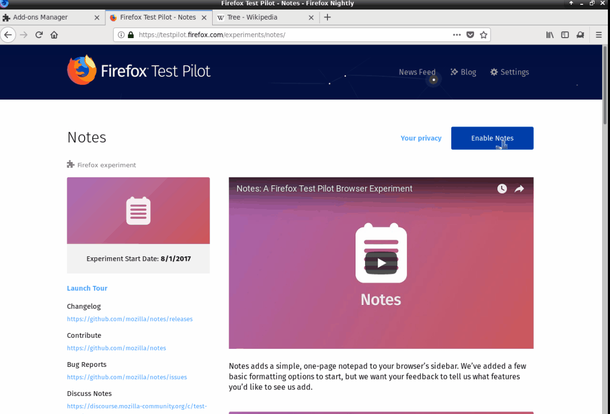Viewport: 610px width, 414px height.
Task: Open the Your privacy link
Action: [421, 138]
